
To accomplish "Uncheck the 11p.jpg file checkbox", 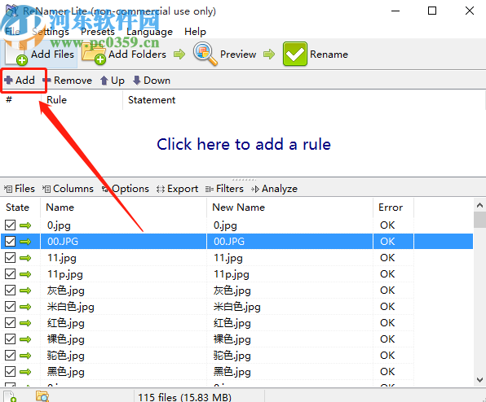I will coord(10,274).
